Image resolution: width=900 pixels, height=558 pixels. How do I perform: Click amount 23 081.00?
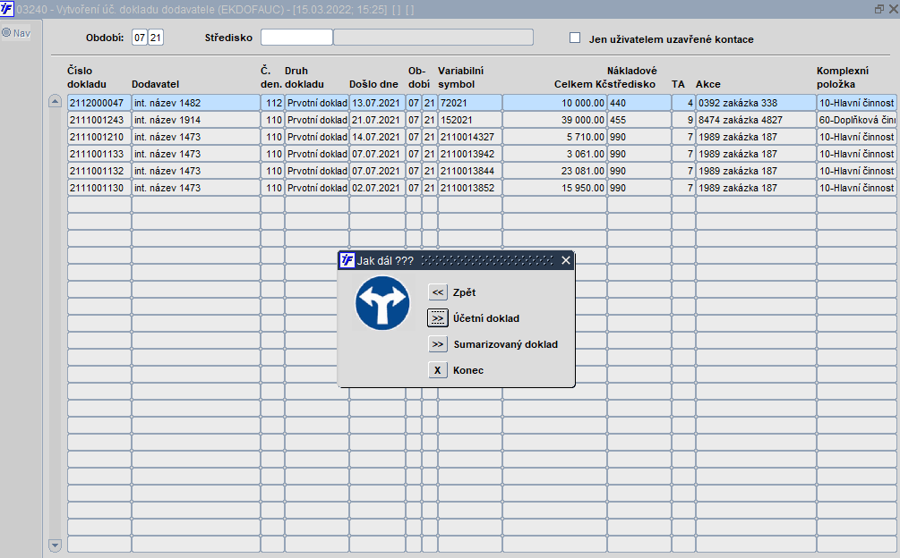554,171
